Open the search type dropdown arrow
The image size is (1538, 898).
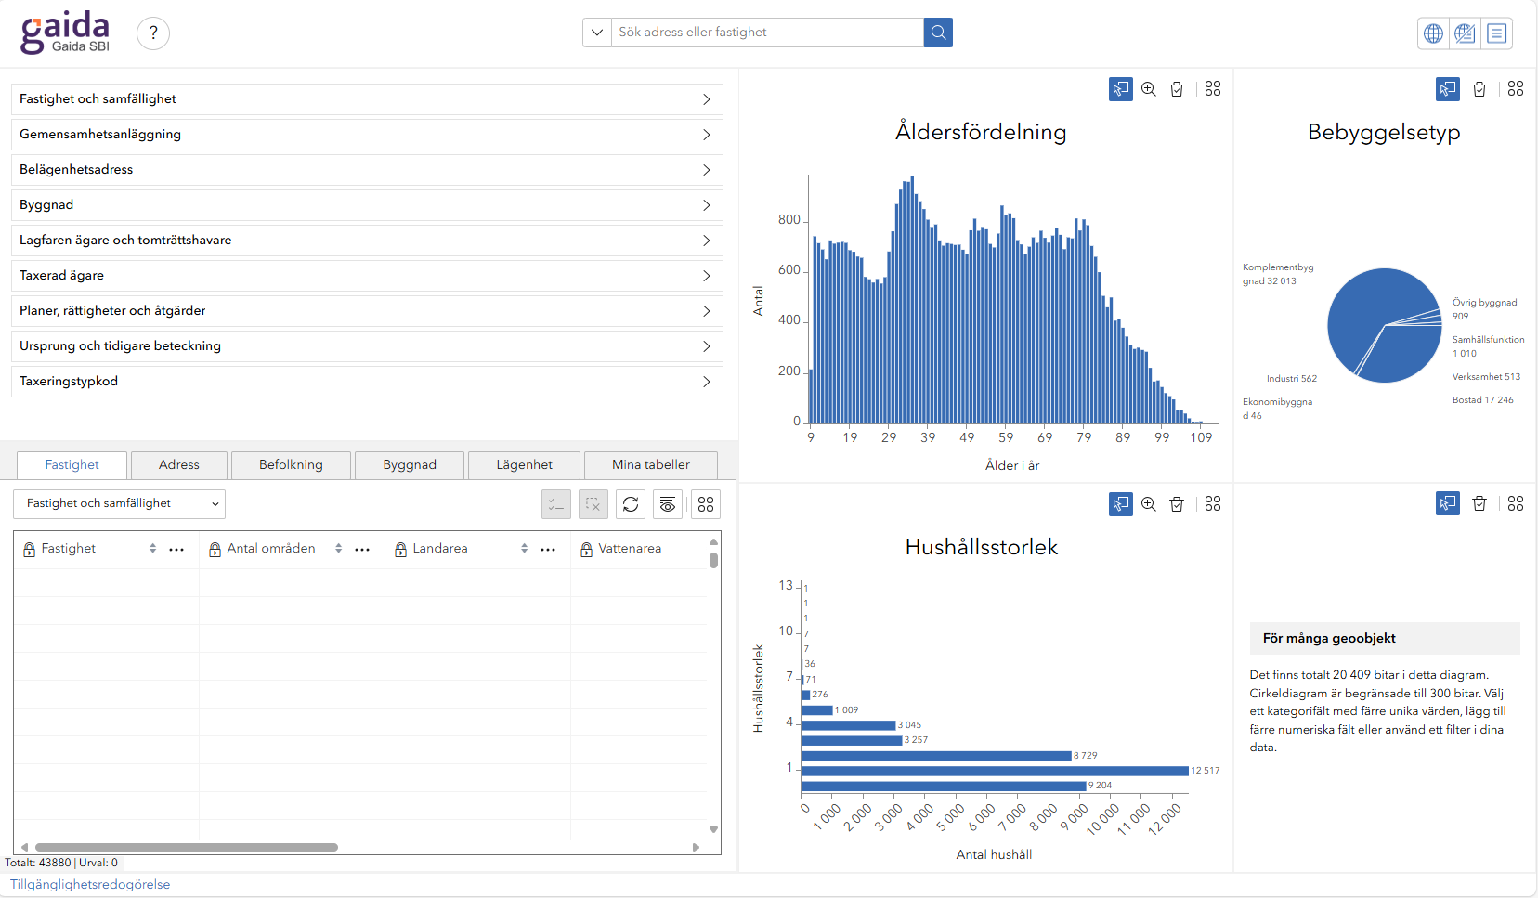[x=597, y=33]
